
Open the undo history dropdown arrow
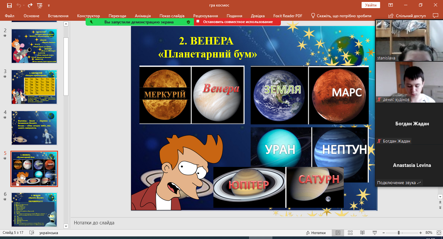[x=24, y=6]
